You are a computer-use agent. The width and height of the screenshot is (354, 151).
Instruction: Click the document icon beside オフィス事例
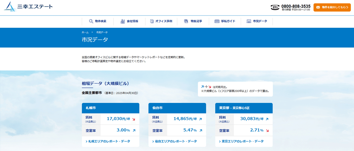pos(152,21)
